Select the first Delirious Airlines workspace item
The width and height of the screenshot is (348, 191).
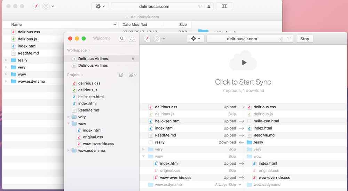click(102, 59)
